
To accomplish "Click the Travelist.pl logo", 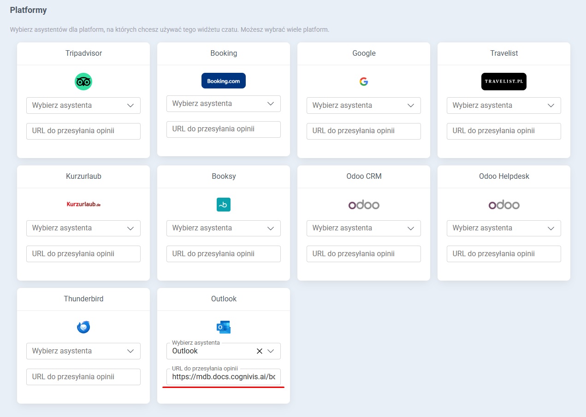I will click(503, 82).
